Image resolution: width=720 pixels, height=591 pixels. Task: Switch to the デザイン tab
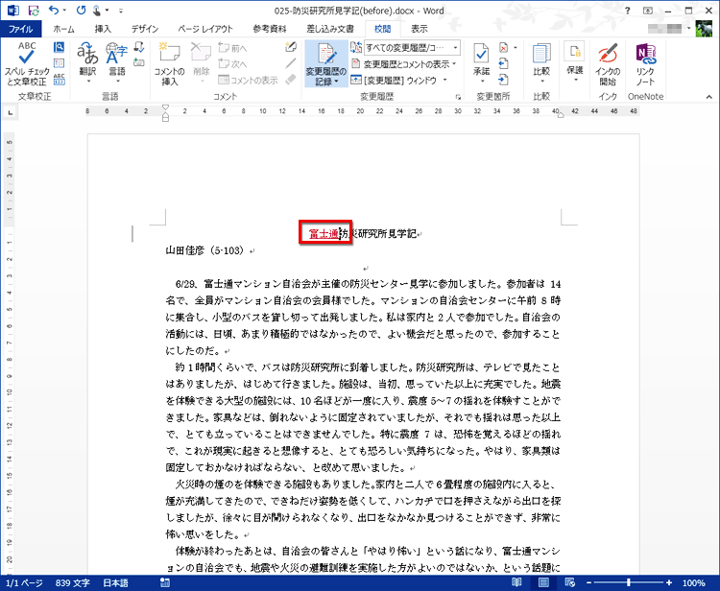(x=145, y=29)
